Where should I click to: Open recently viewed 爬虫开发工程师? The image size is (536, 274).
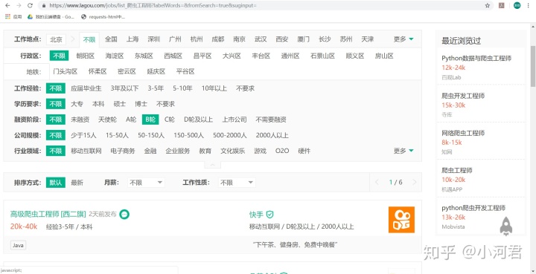click(463, 96)
